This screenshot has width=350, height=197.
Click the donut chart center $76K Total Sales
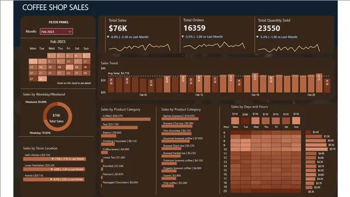[56, 118]
